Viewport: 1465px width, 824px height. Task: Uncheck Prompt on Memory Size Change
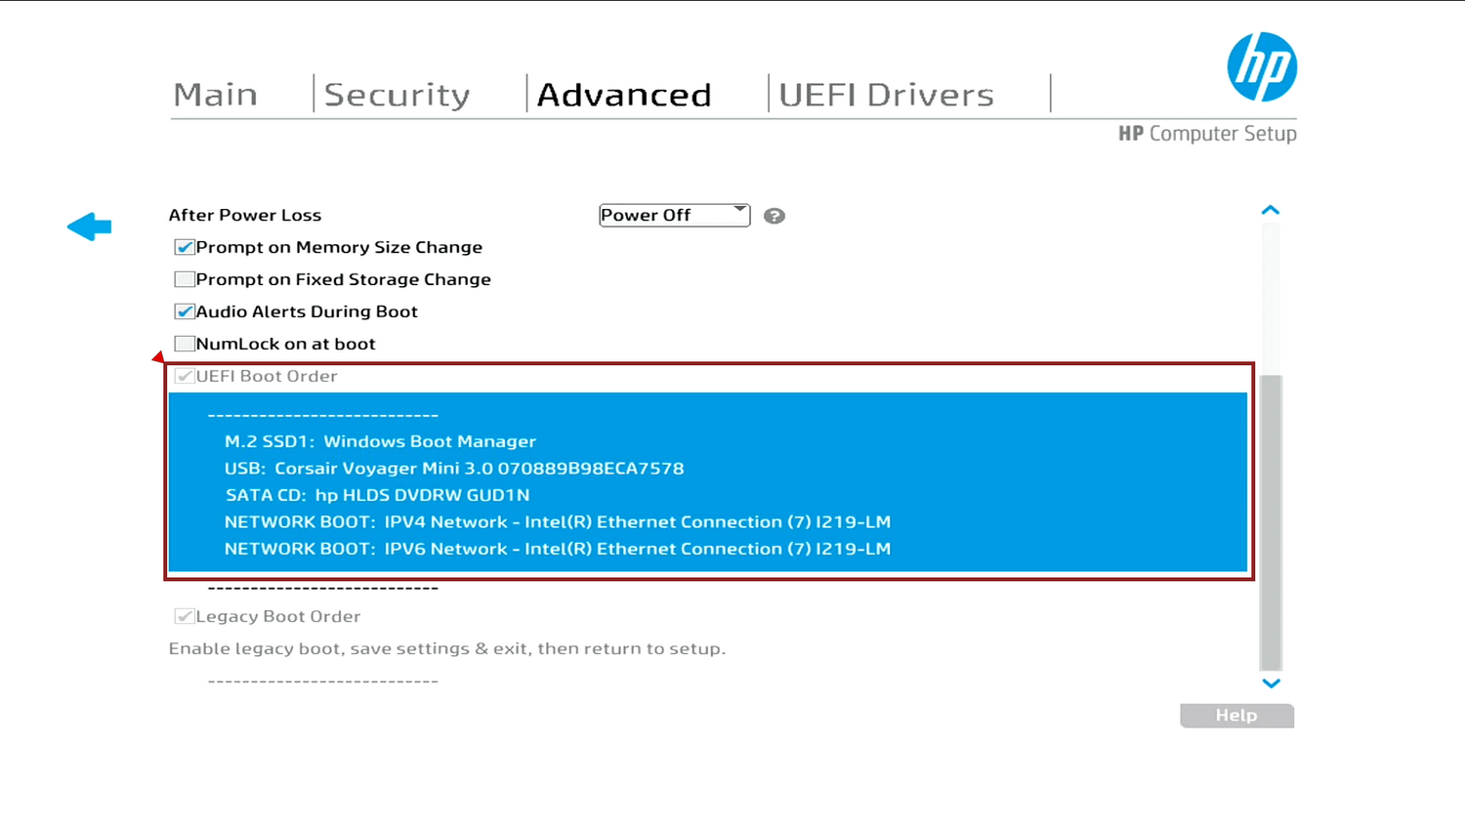coord(184,247)
